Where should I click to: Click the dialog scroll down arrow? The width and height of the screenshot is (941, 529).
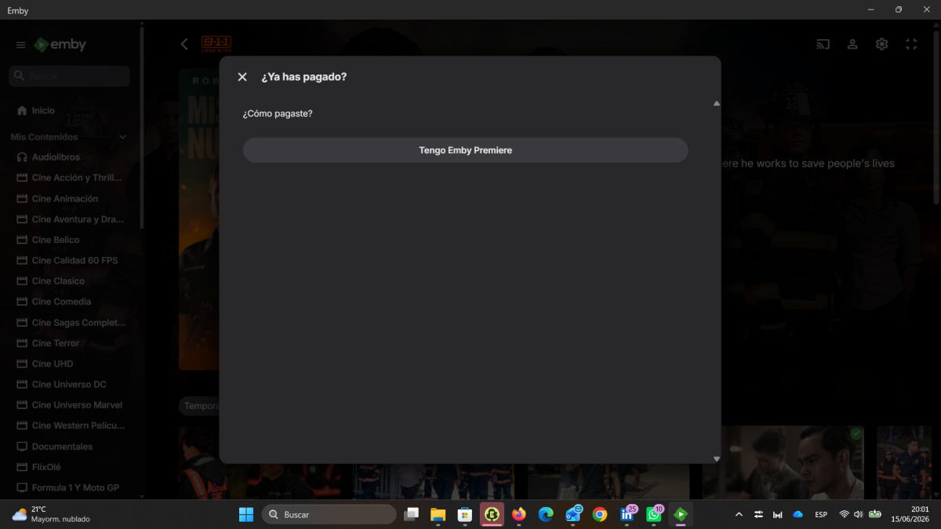click(716, 459)
